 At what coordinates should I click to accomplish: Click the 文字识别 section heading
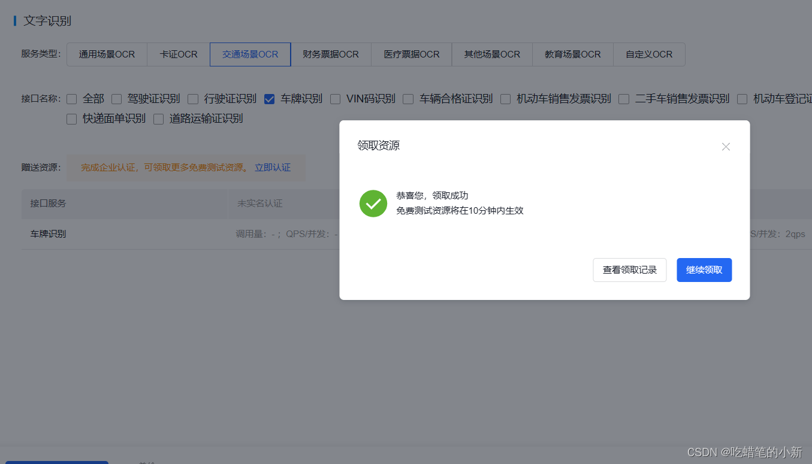point(47,21)
